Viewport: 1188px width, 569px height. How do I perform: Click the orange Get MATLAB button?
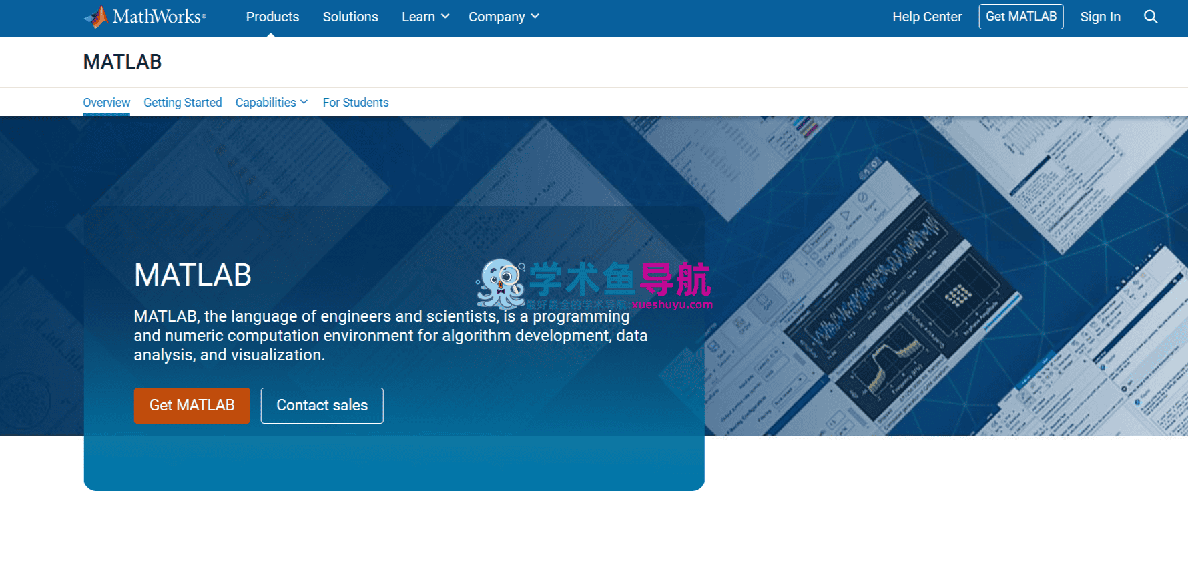[x=192, y=406]
